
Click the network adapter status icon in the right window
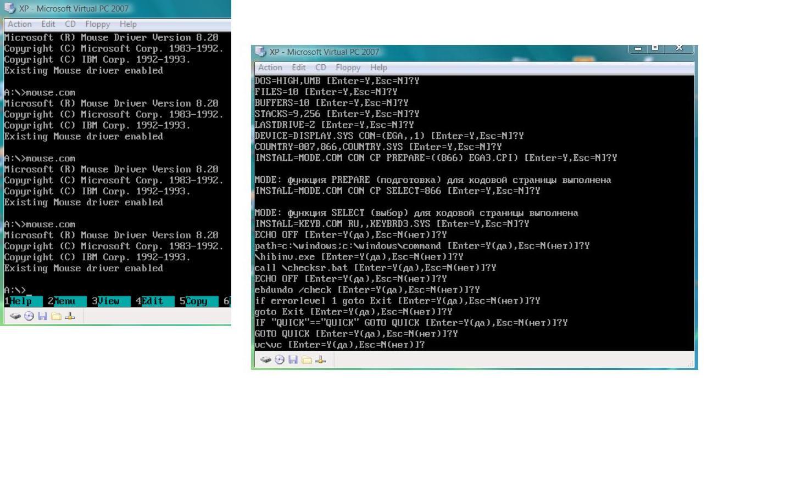tap(321, 360)
